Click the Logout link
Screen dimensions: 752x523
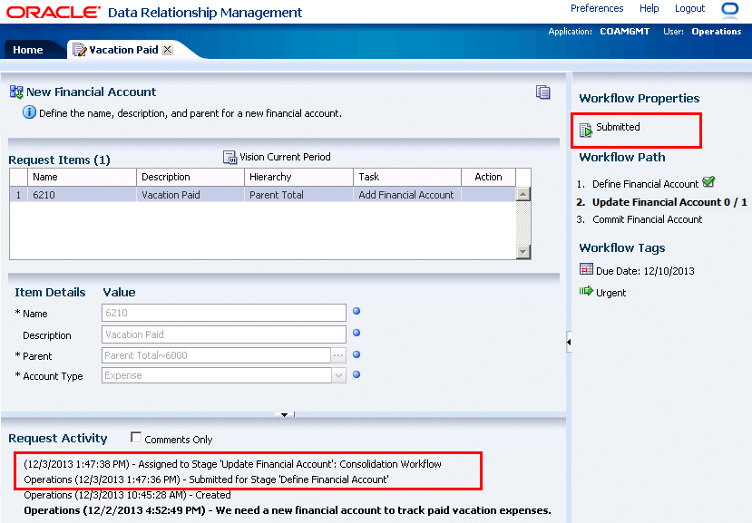689,8
